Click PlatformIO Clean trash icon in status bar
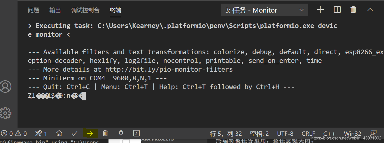Viewport: 384px width, 143px height. tap(105, 133)
